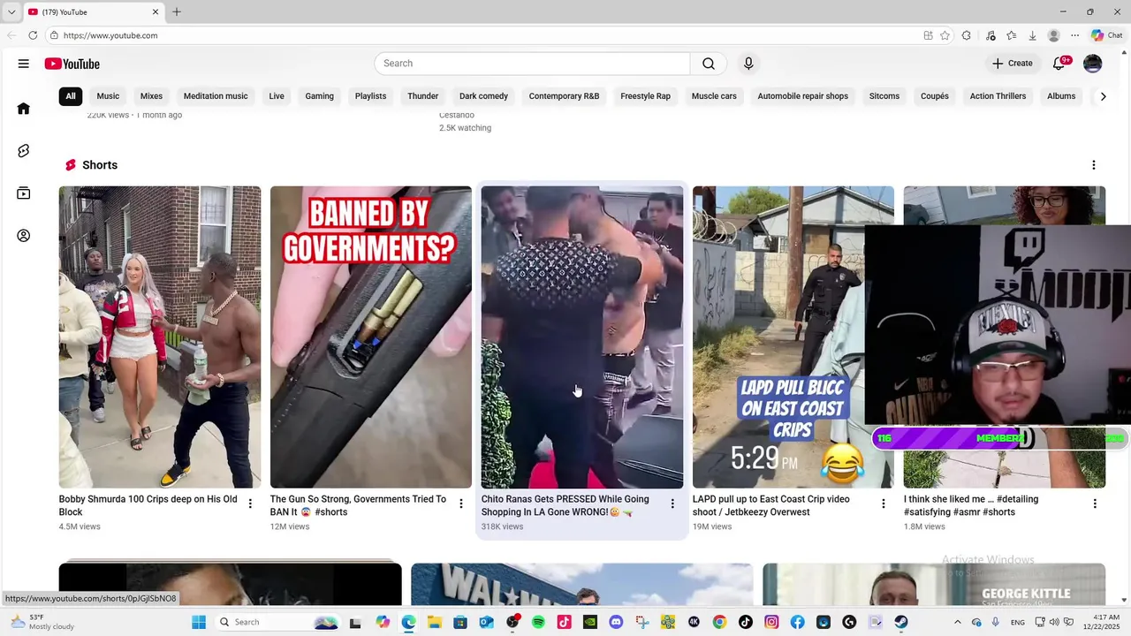Open the Windows Start menu

(x=199, y=622)
